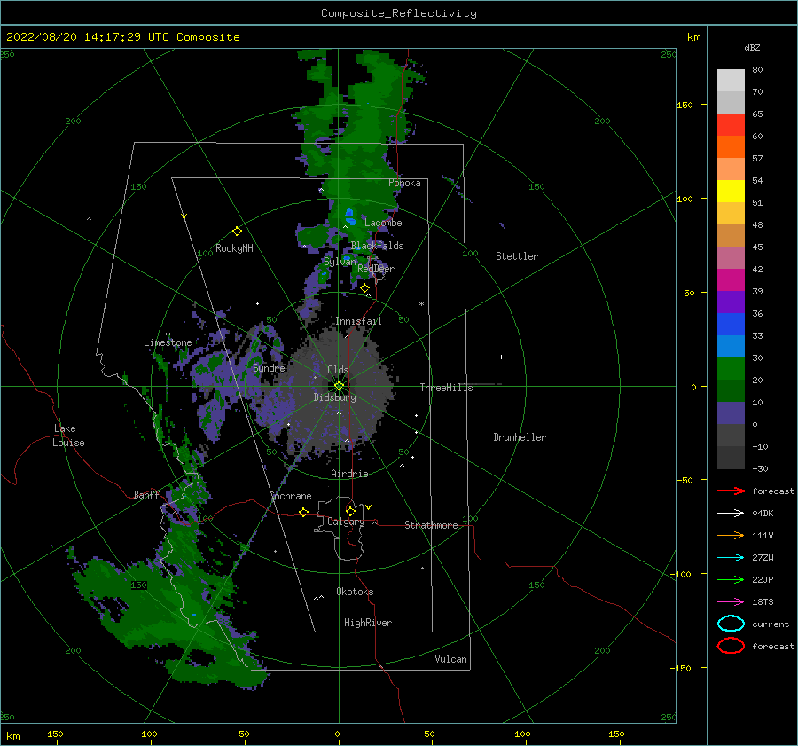Click the cyan 27ZW arrow icon

[x=731, y=558]
